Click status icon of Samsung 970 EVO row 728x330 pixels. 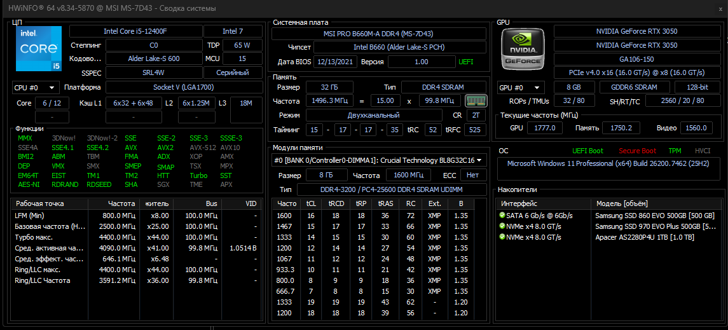pos(502,226)
